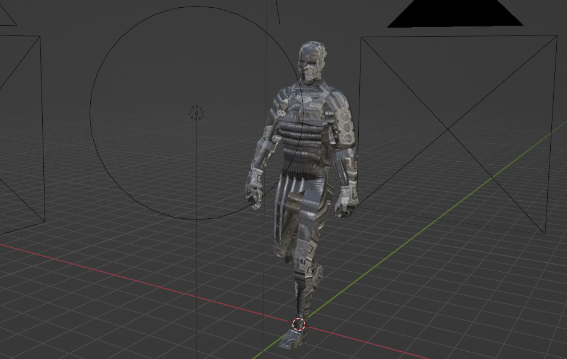567x359 pixels.
Task: Select the dashed-circle point light object
Action: pyautogui.click(x=196, y=113)
